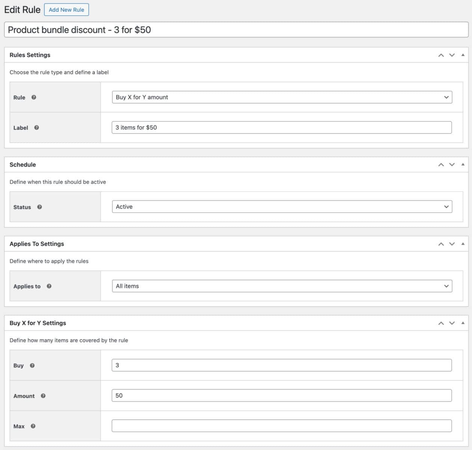Image resolution: width=472 pixels, height=450 pixels.
Task: Click the Rules Settings heading
Action: coord(30,55)
